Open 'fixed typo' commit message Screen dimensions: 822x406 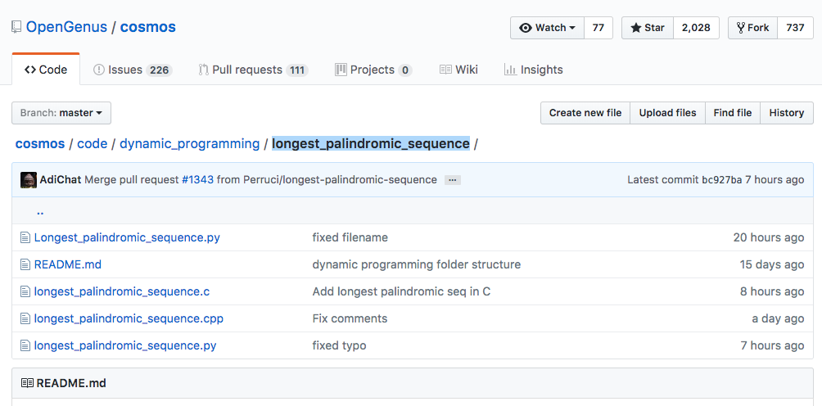click(339, 345)
